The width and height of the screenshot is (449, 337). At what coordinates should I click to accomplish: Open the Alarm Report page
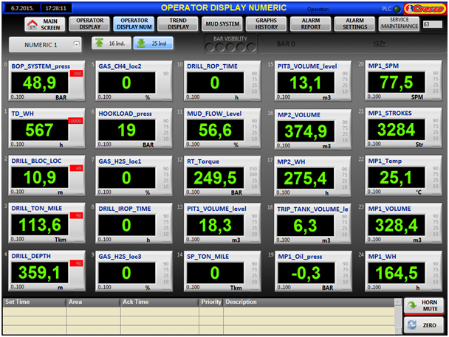coord(311,24)
